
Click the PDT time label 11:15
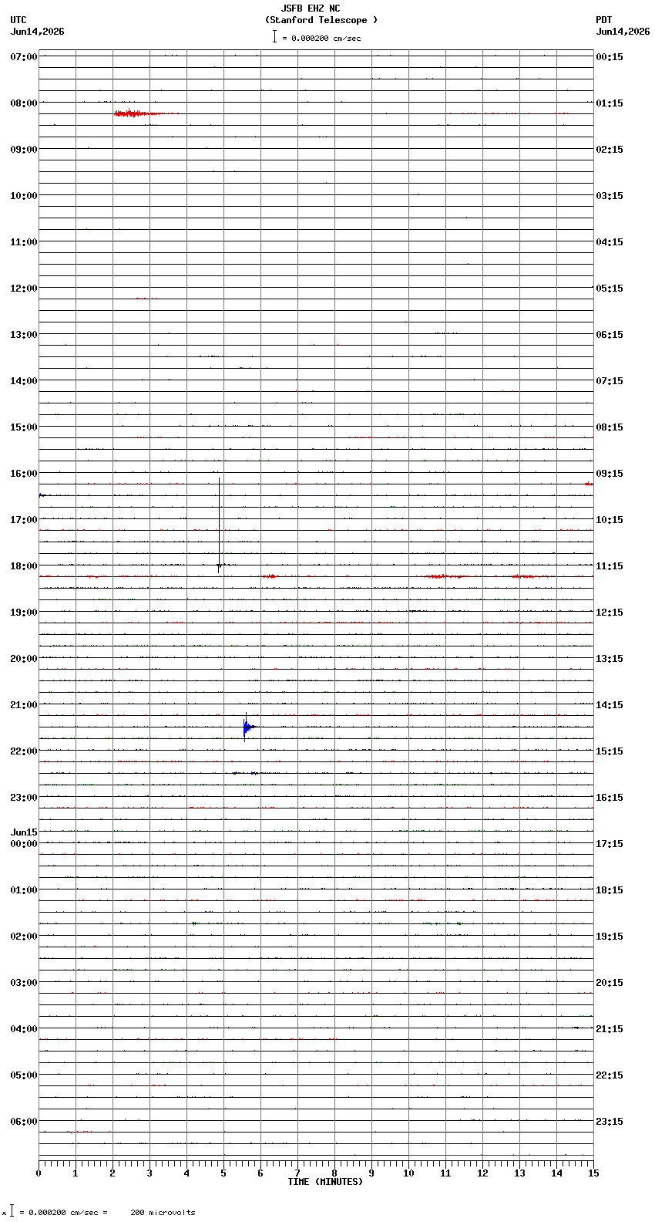[x=610, y=566]
